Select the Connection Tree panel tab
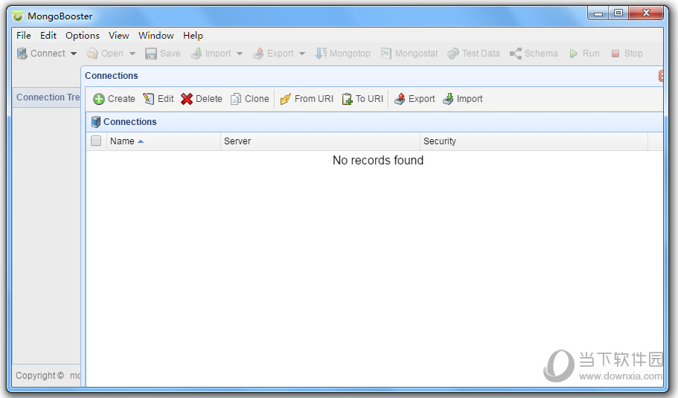Screen dimensions: 678x398 point(47,97)
